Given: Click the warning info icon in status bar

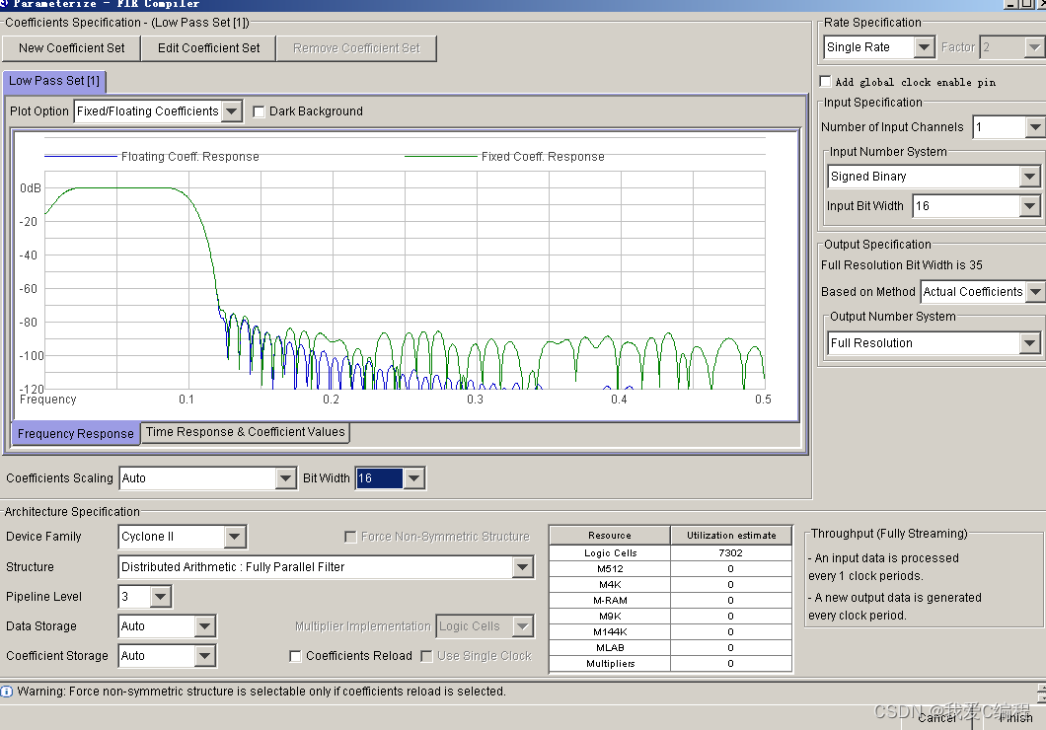Looking at the screenshot, I should (7, 692).
